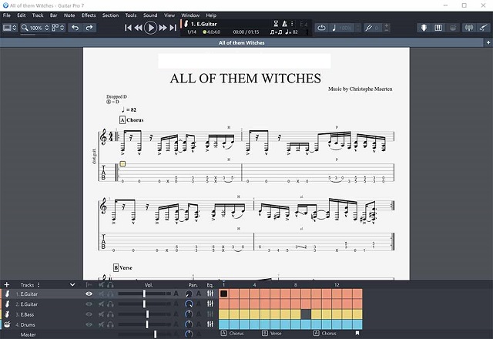493x339 pixels.
Task: Click the Master volume slider handle
Action: tap(155, 334)
